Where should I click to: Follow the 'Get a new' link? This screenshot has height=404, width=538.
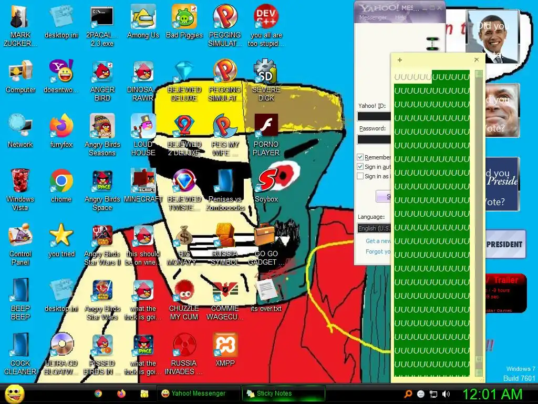click(x=378, y=241)
